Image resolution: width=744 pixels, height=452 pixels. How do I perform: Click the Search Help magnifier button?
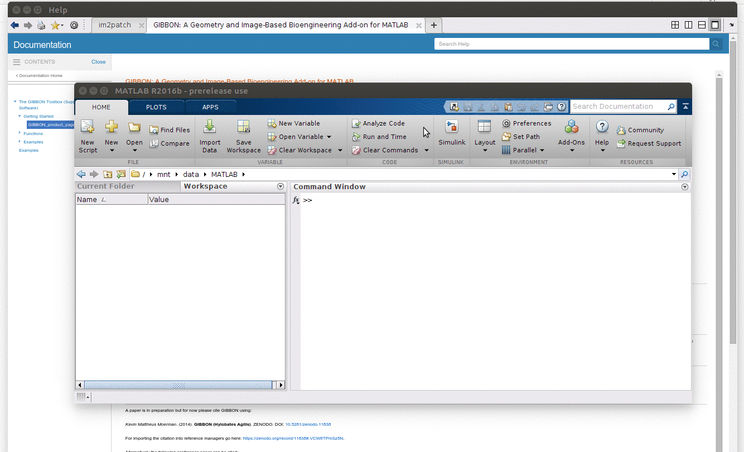(716, 44)
